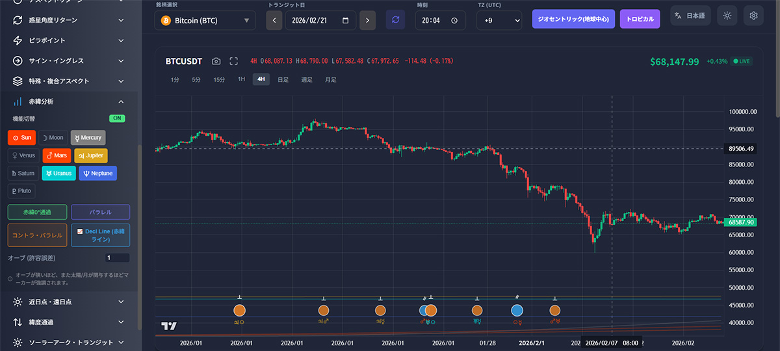Click the TradingView logo on chart
Viewport: 780px width, 351px height.
(169, 326)
